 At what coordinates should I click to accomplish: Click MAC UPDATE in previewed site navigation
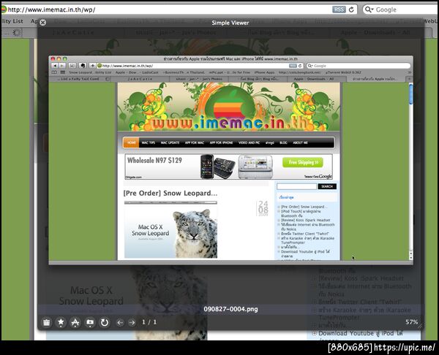pyautogui.click(x=170, y=142)
